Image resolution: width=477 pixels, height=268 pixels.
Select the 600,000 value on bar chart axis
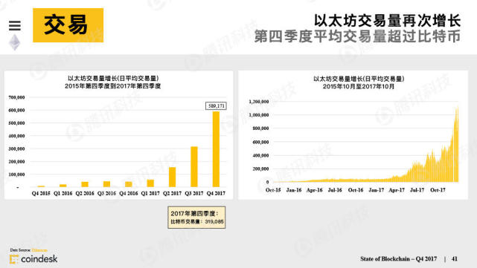coord(16,110)
